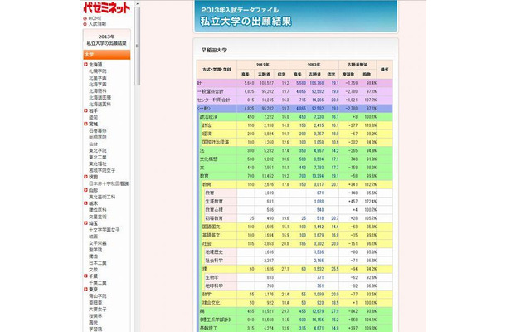Choose 盛岡 under 岩手
Image resolution: width=506 pixels, height=332 pixels.
coord(93,118)
